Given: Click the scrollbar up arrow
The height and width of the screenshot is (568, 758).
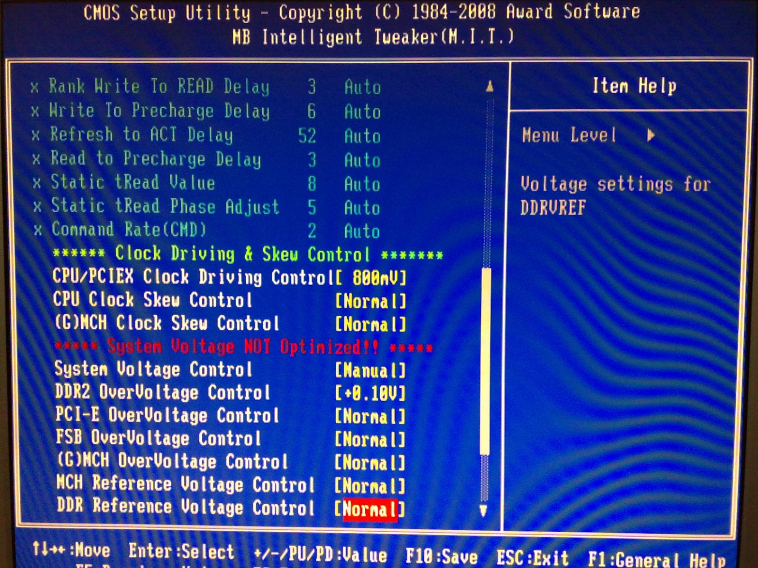Looking at the screenshot, I should (490, 87).
